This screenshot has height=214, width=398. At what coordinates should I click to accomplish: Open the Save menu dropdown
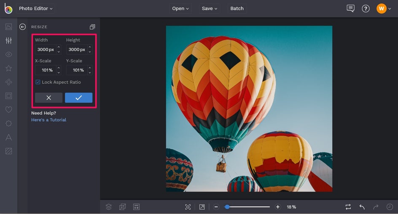tap(210, 8)
